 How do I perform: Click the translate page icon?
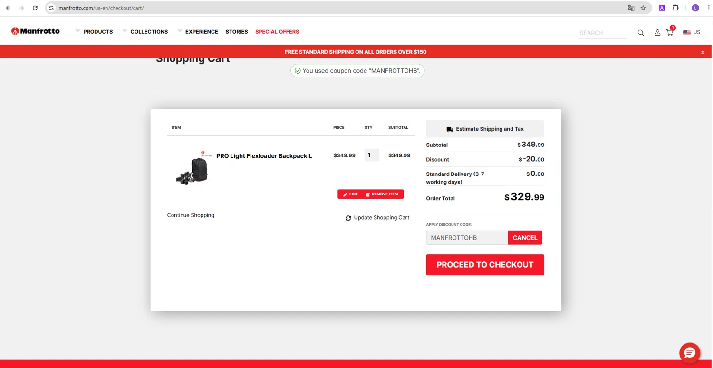coord(631,8)
